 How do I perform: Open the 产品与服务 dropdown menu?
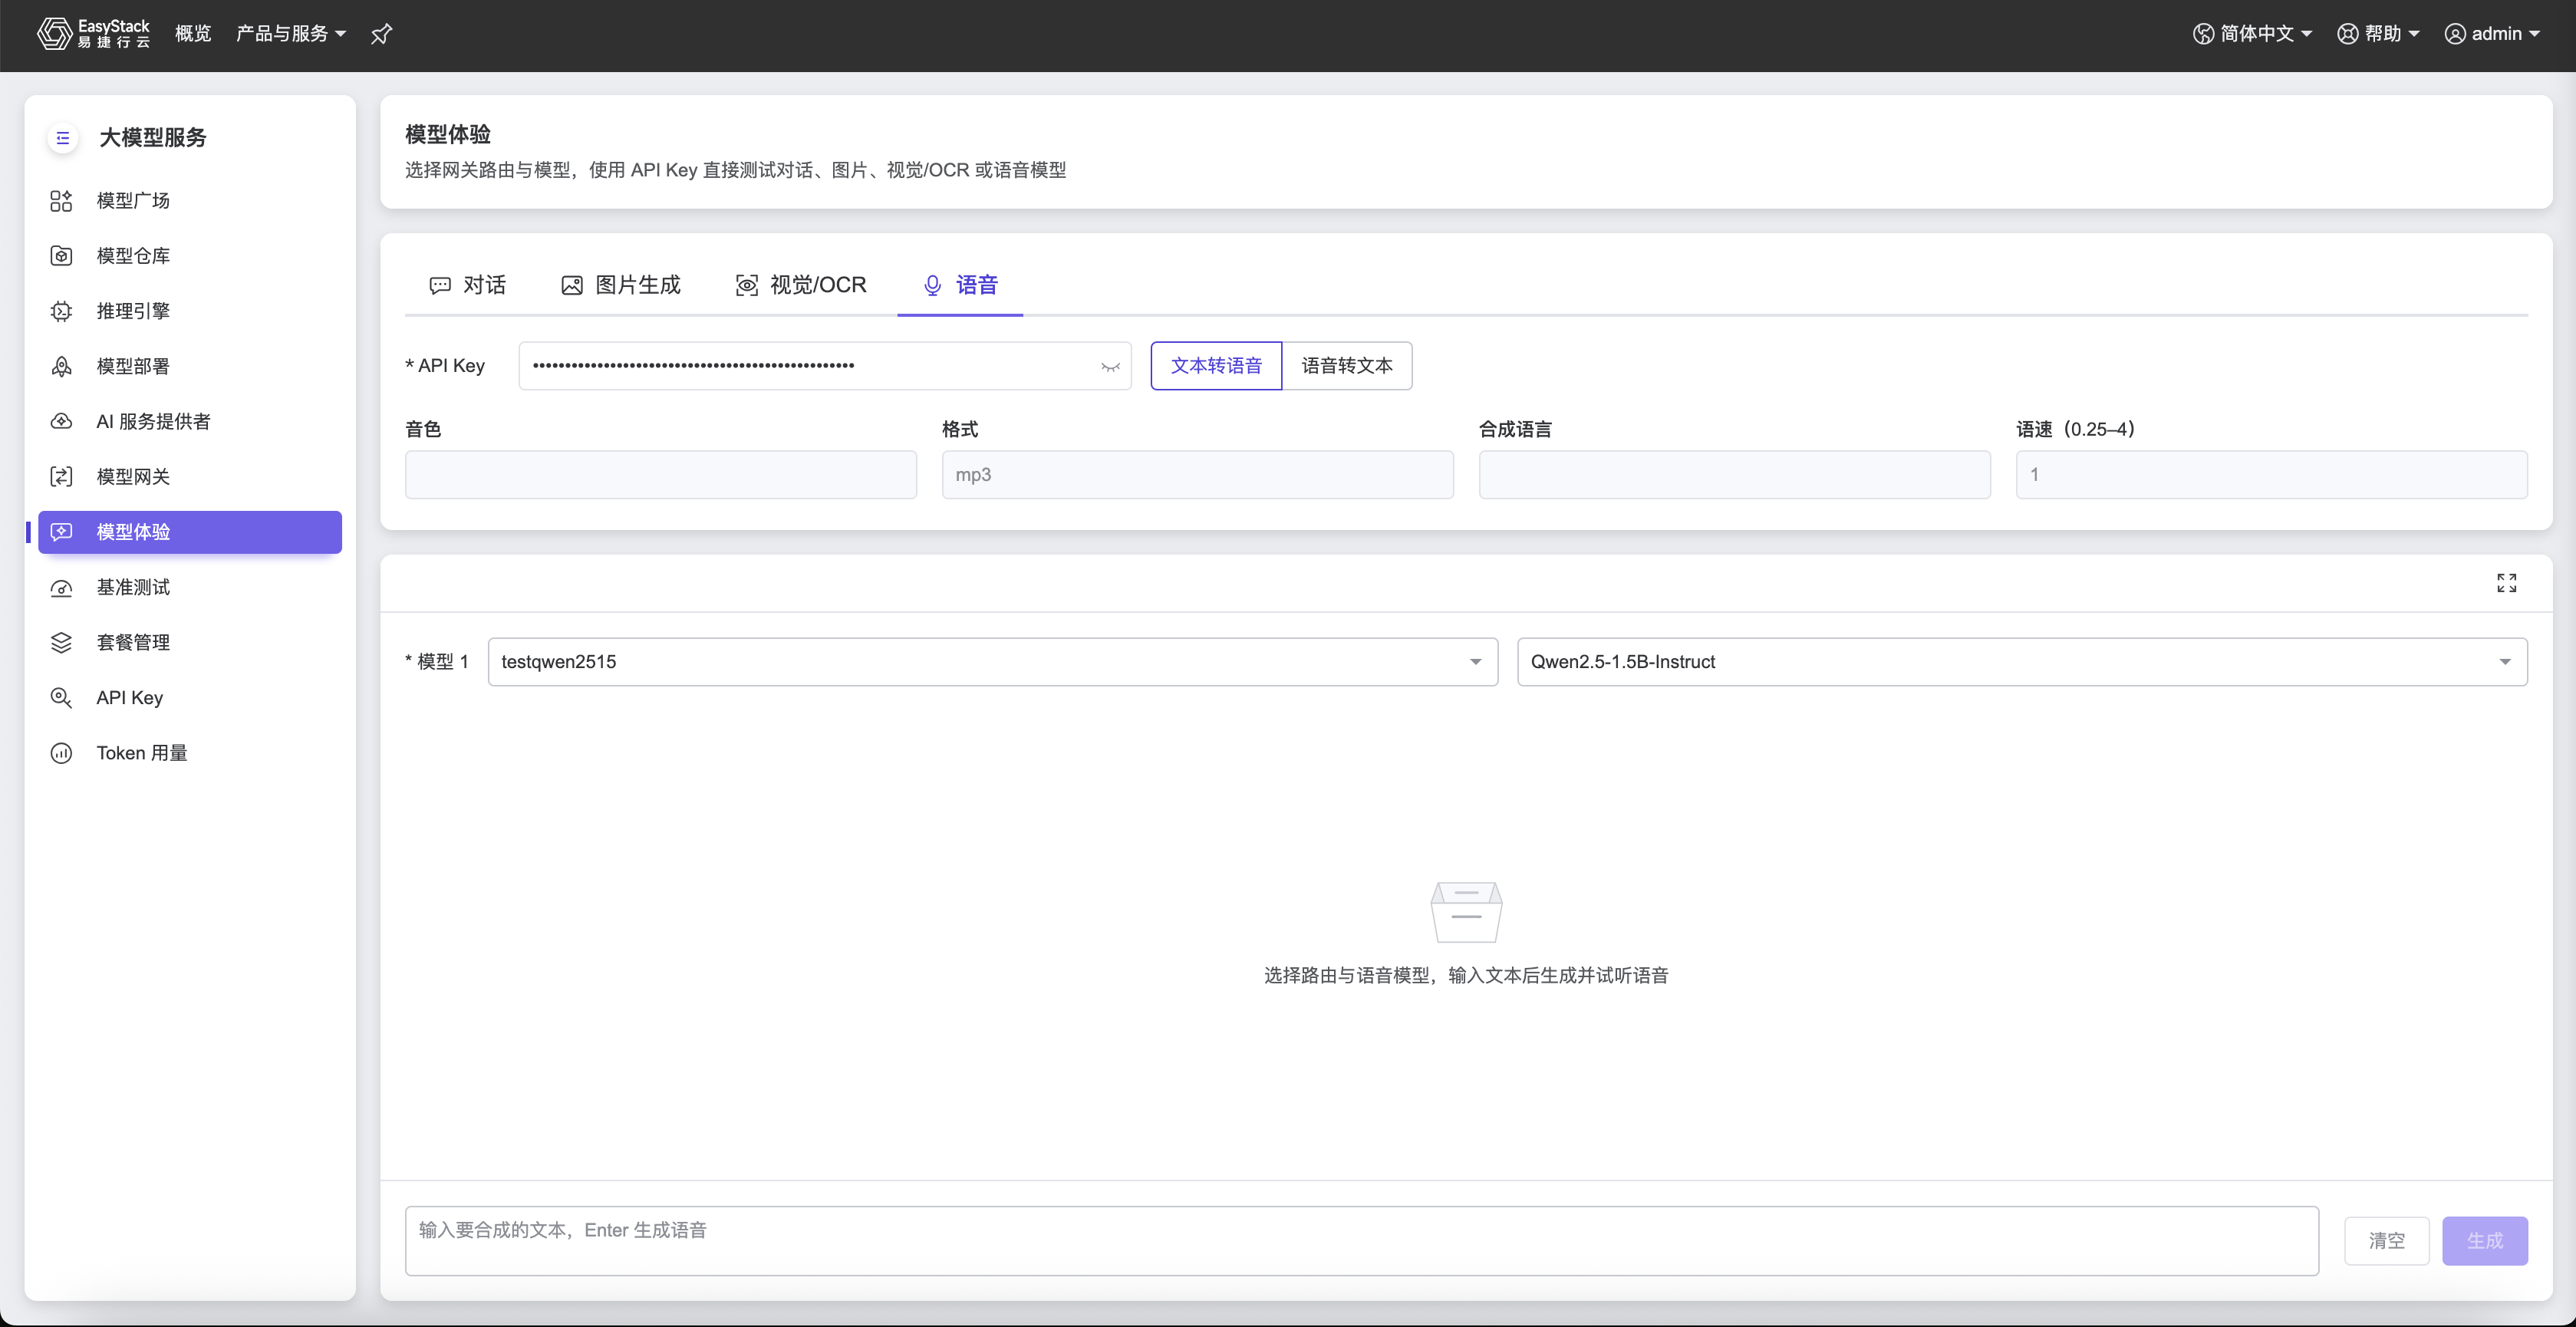point(291,34)
